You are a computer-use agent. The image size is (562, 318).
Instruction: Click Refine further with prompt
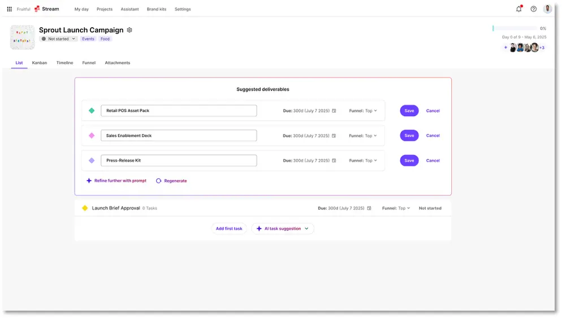pos(116,181)
